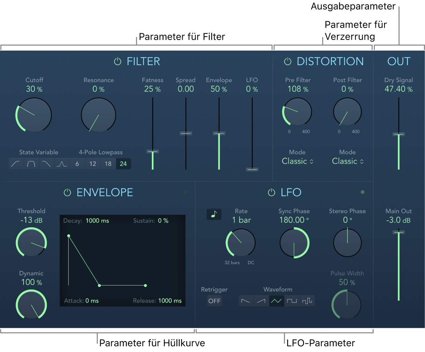Click the filter LFO slider handle

[x=252, y=169]
